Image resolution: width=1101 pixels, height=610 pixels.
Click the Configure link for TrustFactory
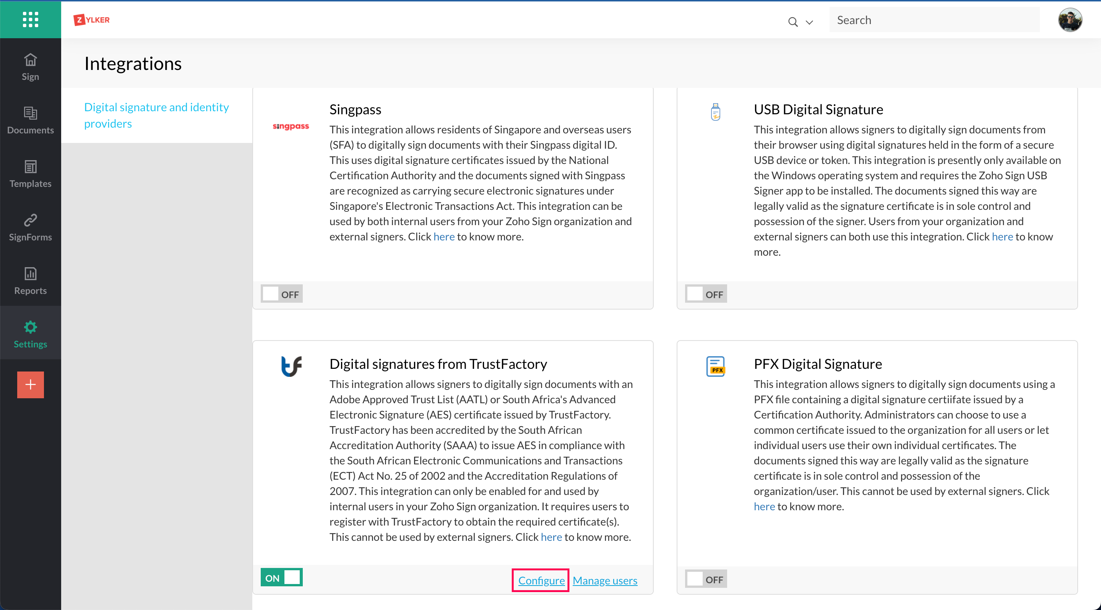541,580
